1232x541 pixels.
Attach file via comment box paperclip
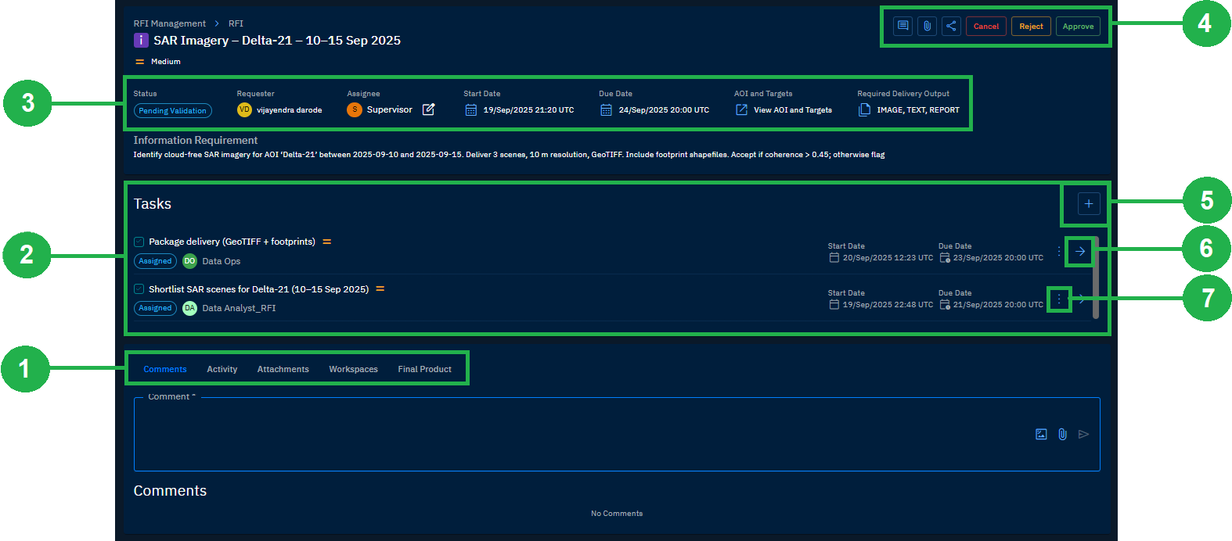click(x=1062, y=434)
